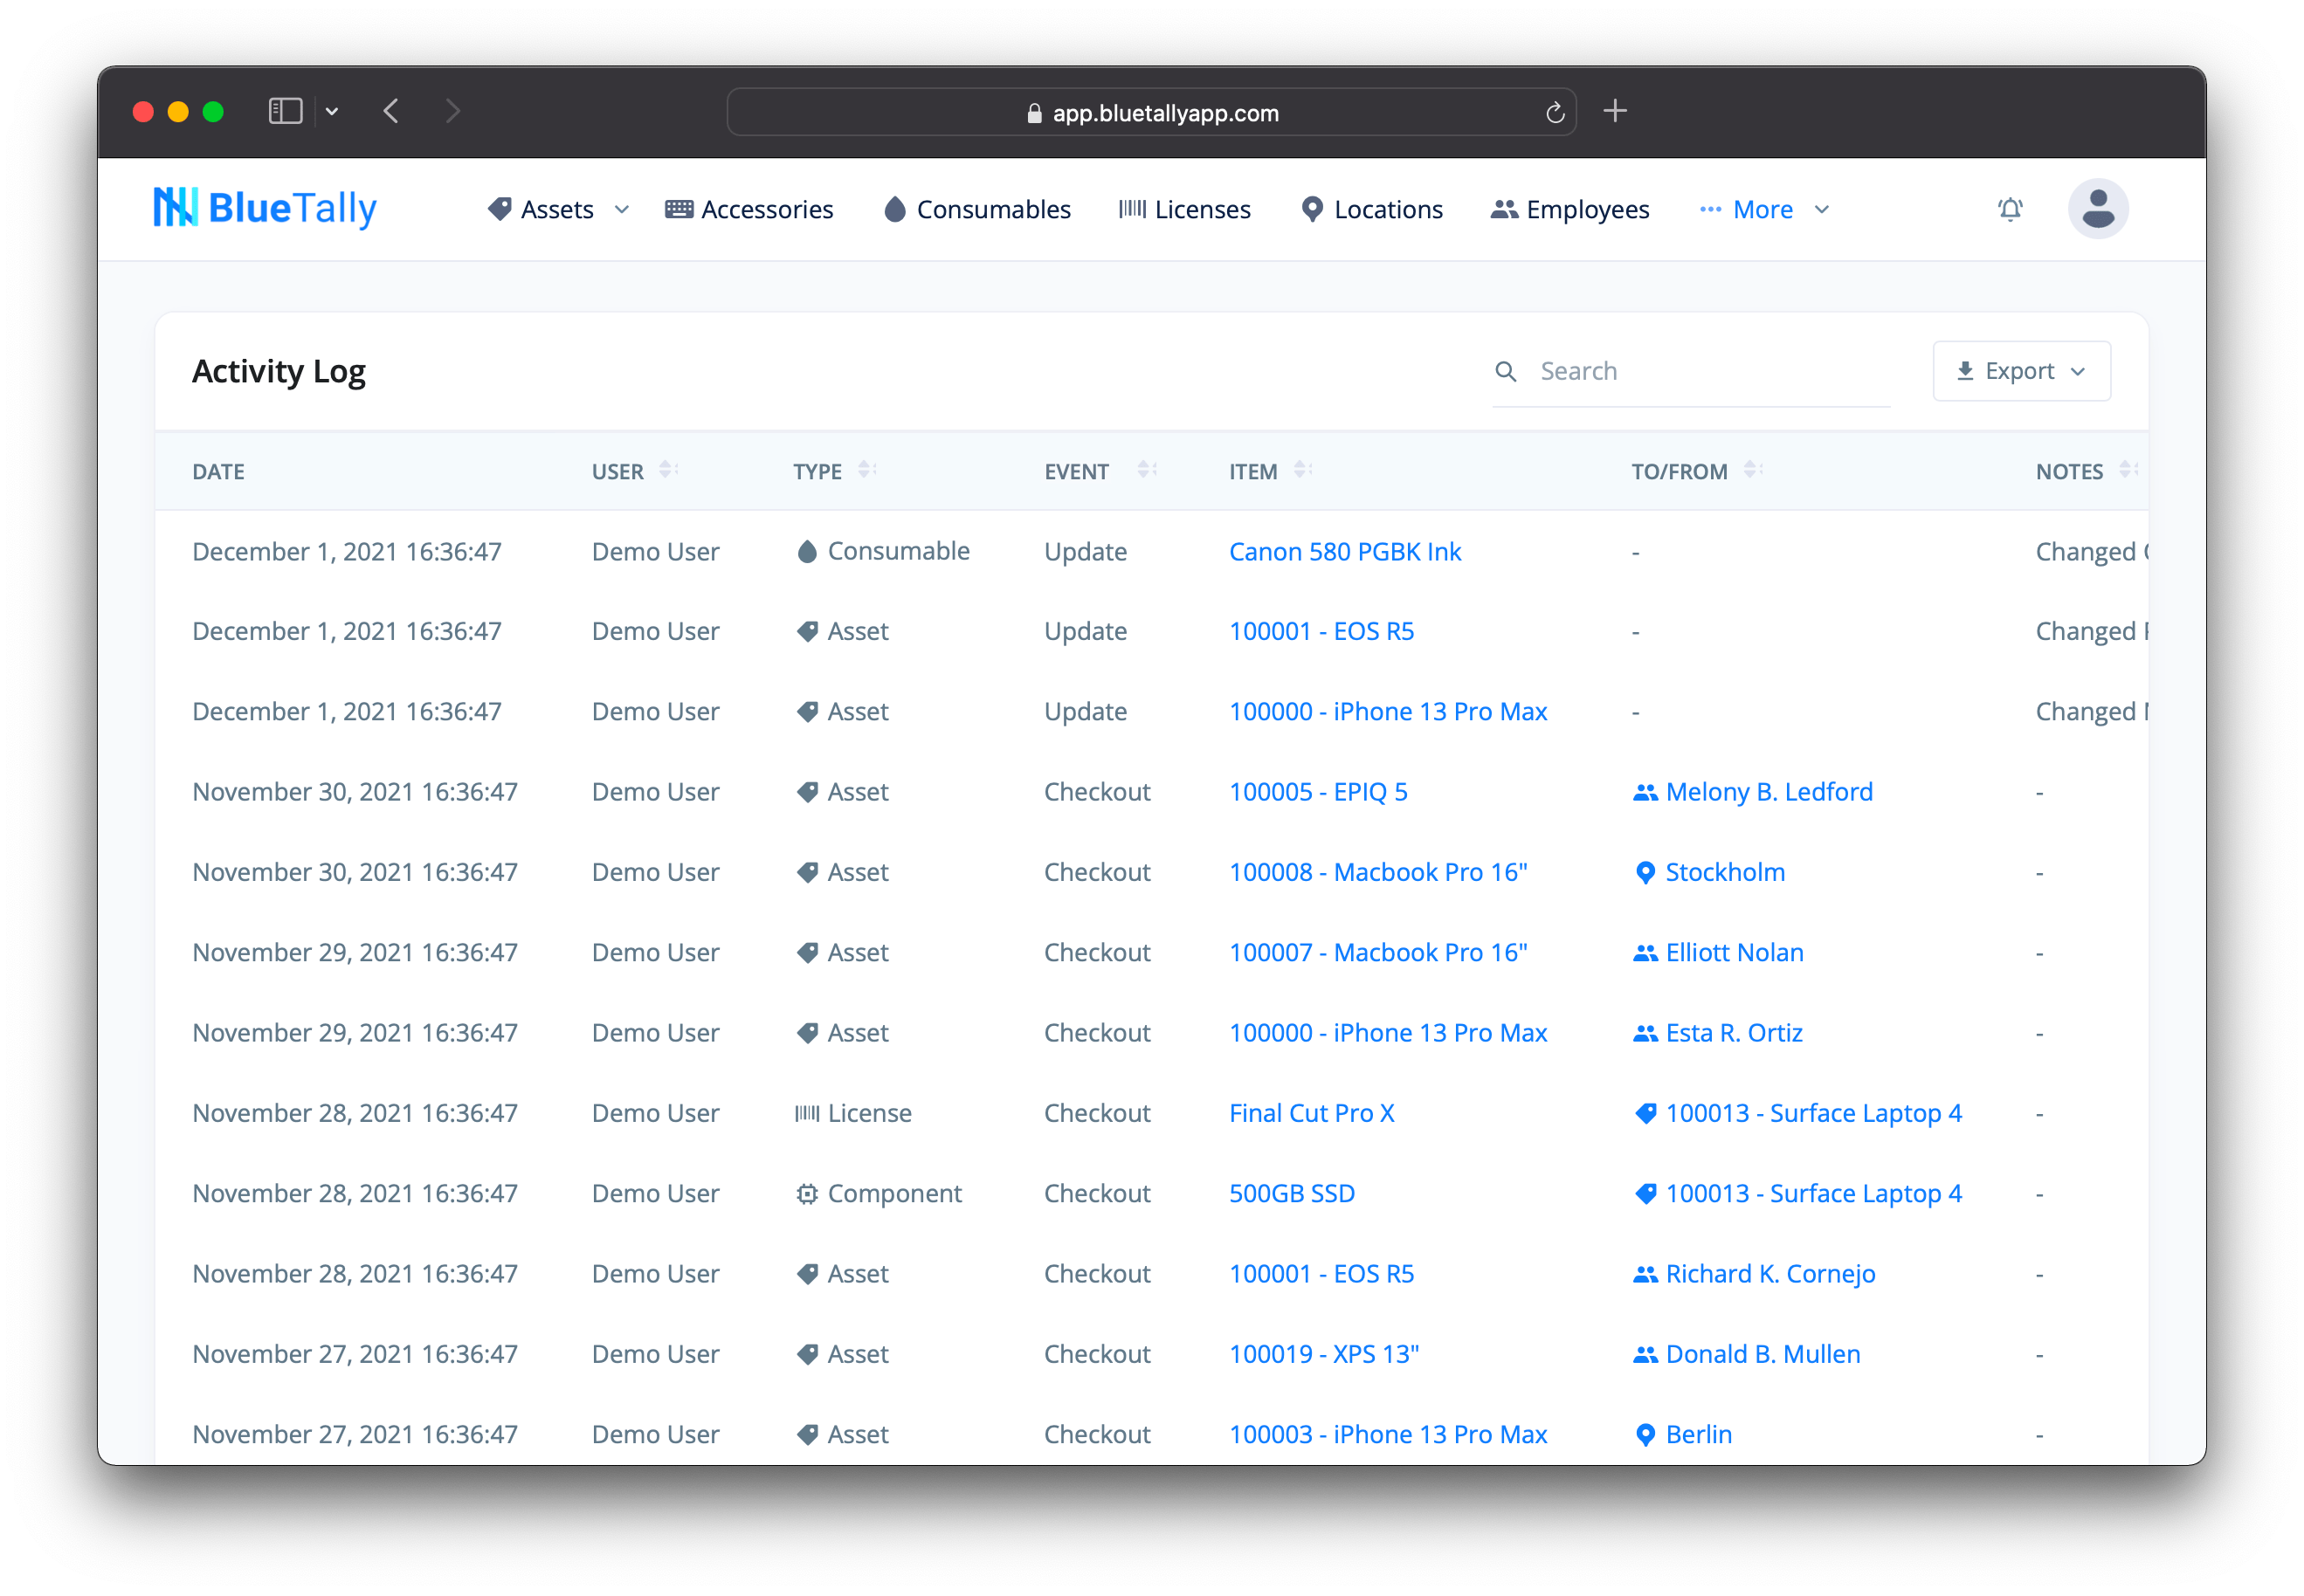Open the Export dropdown button
Image resolution: width=2304 pixels, height=1596 pixels.
point(2021,371)
